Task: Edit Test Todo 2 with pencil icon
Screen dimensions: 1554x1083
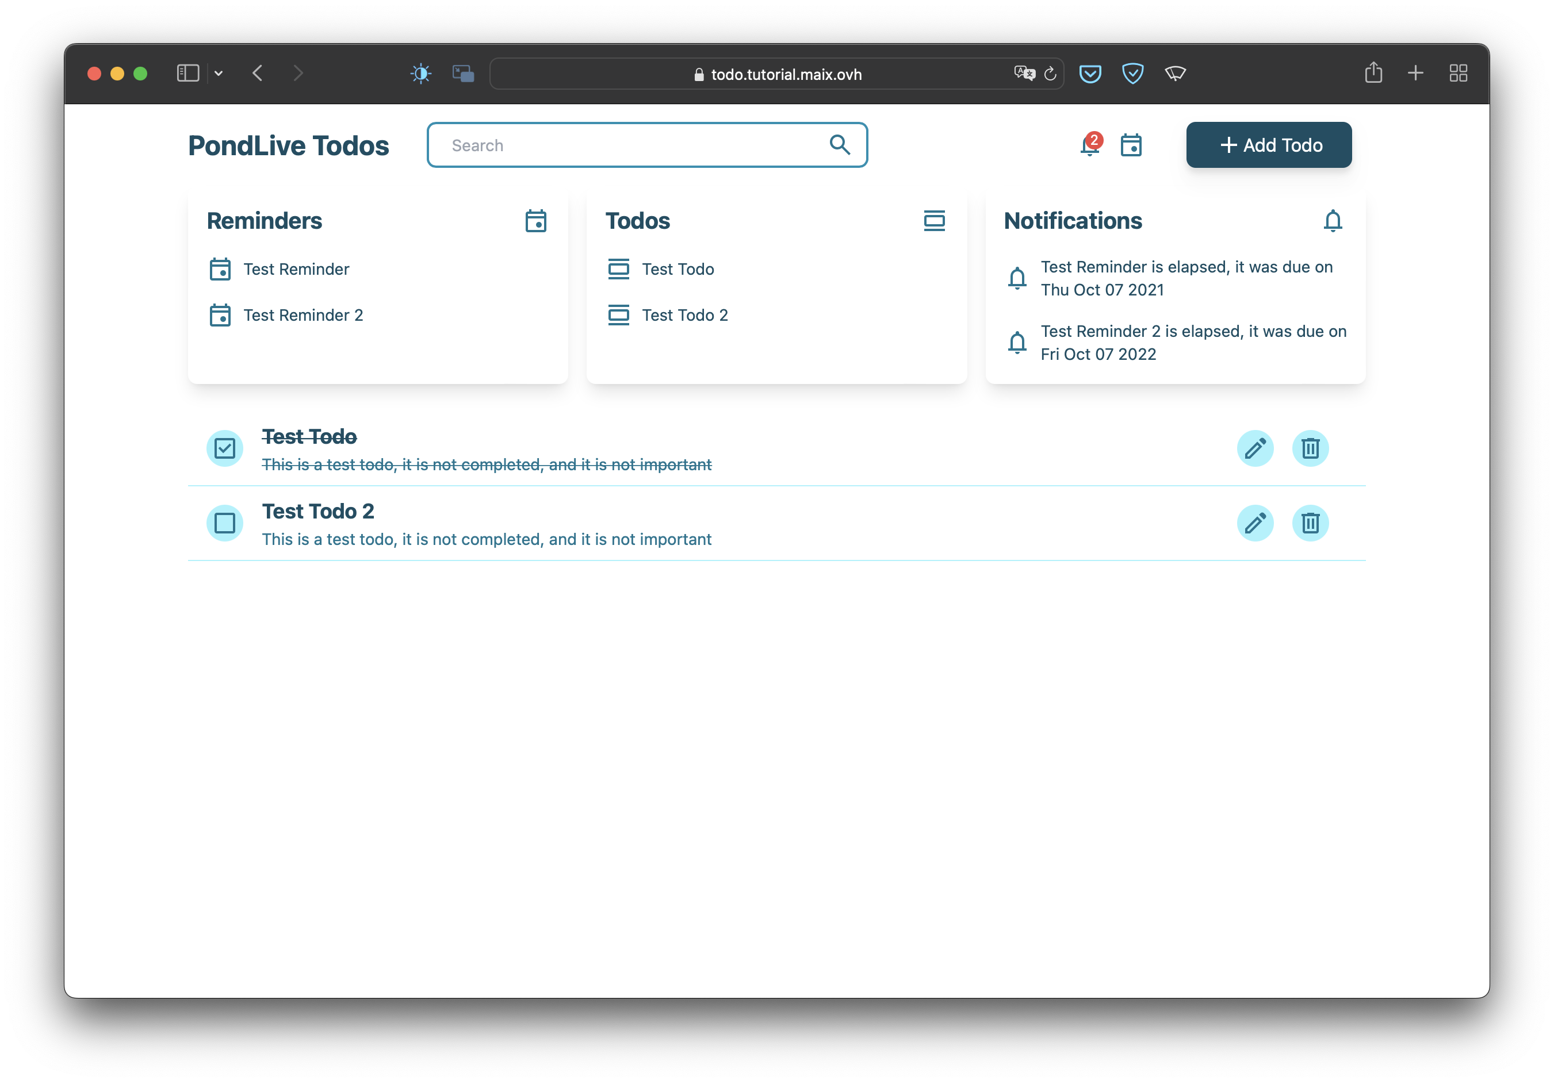Action: click(x=1255, y=523)
